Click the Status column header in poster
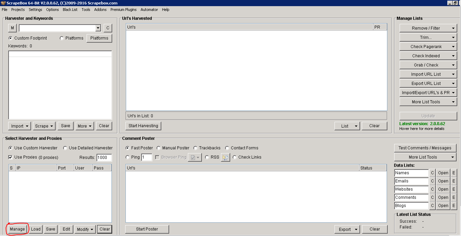The image size is (461, 236). point(373,168)
